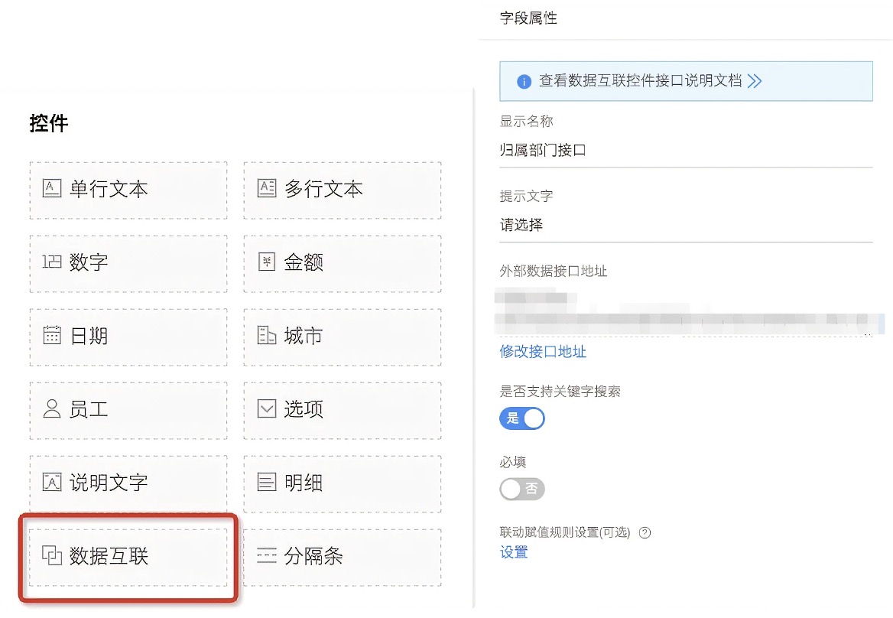Open help tooltip next to 联动赋值规则设置
Screen dimensions: 893x618
click(x=645, y=533)
